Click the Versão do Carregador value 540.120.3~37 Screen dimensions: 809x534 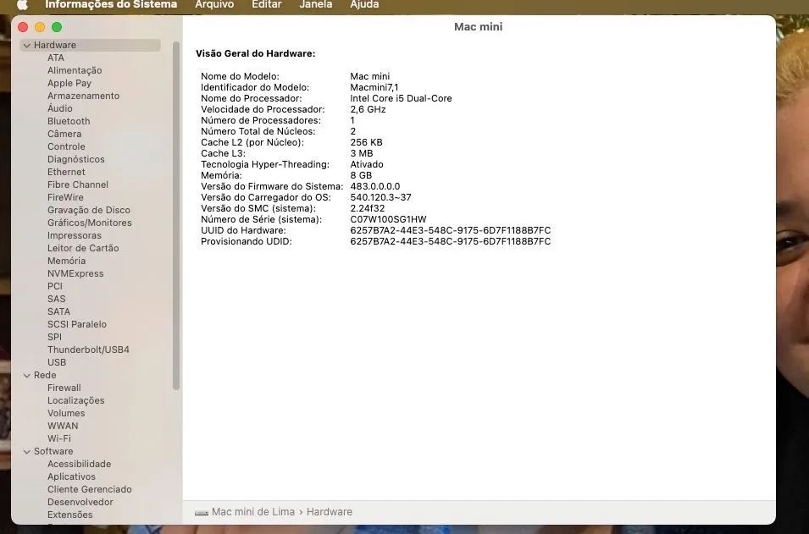click(x=380, y=197)
